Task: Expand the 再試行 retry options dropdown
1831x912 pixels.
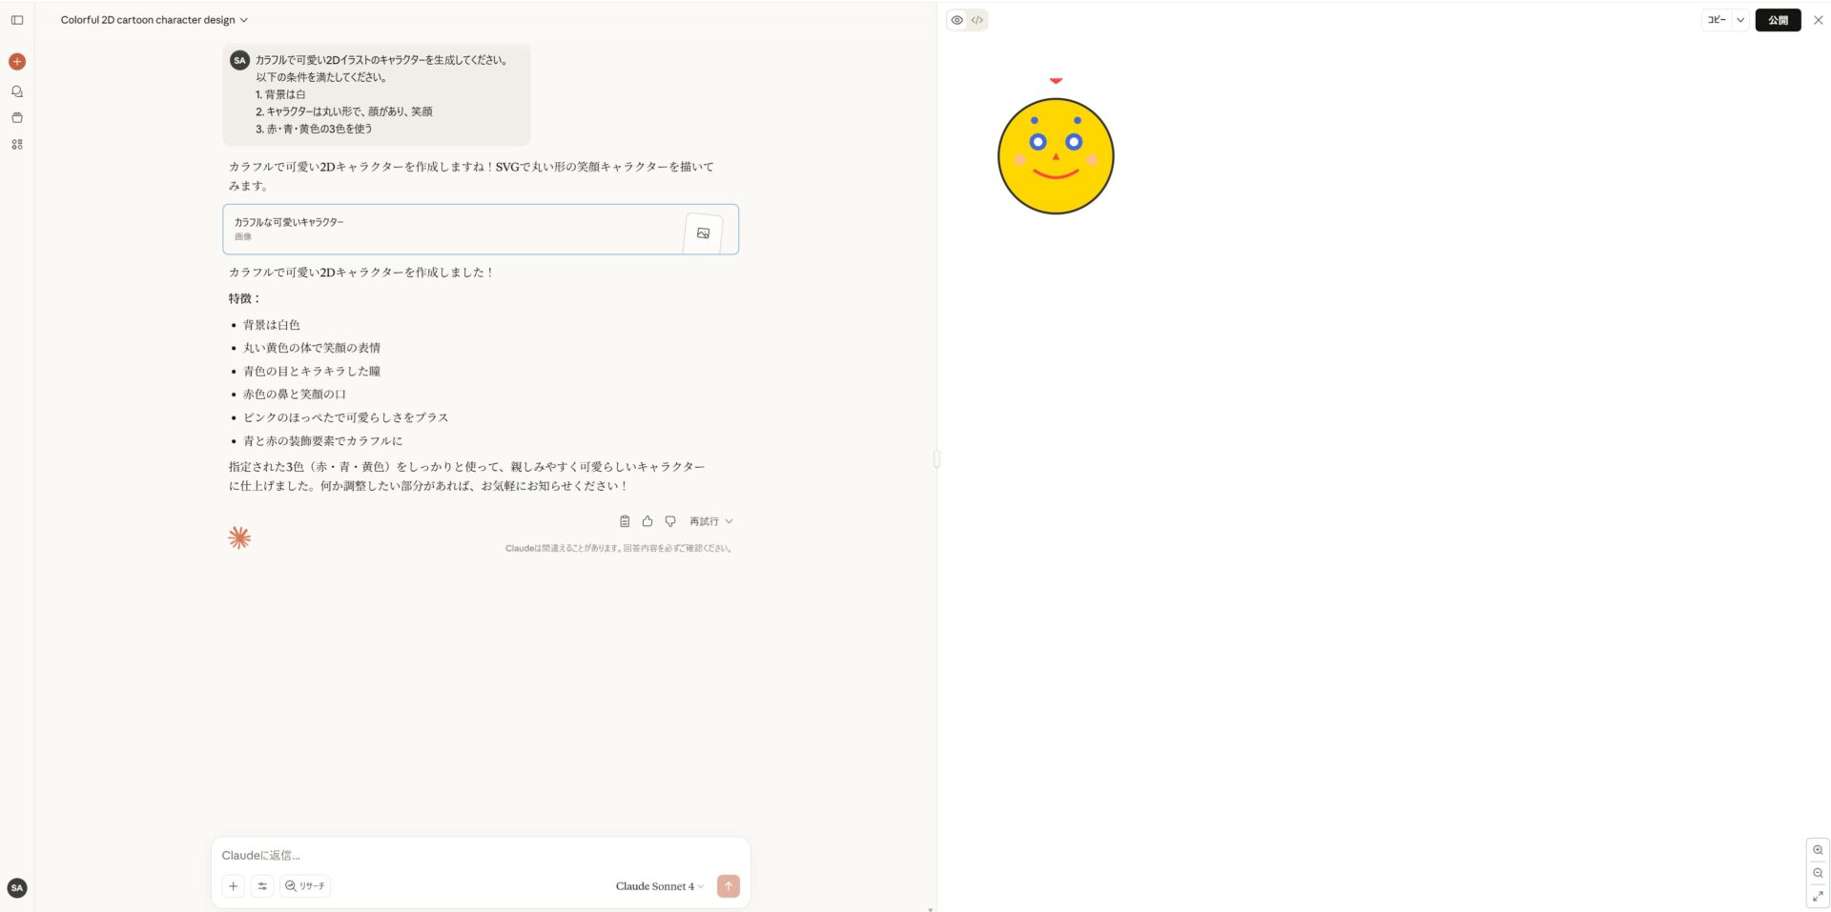Action: point(729,520)
